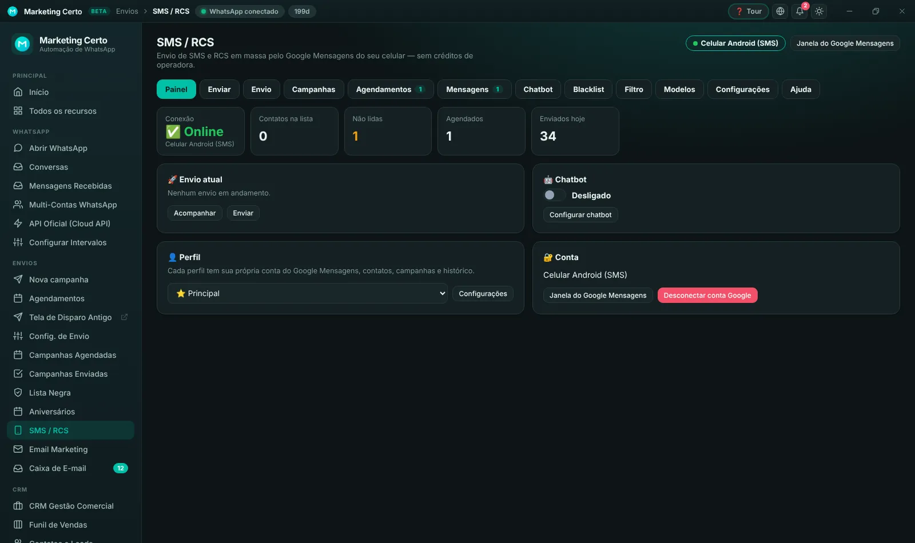Click the external link icon beside Tela de Disparo Antigo
This screenshot has width=915, height=543.
[x=124, y=317]
